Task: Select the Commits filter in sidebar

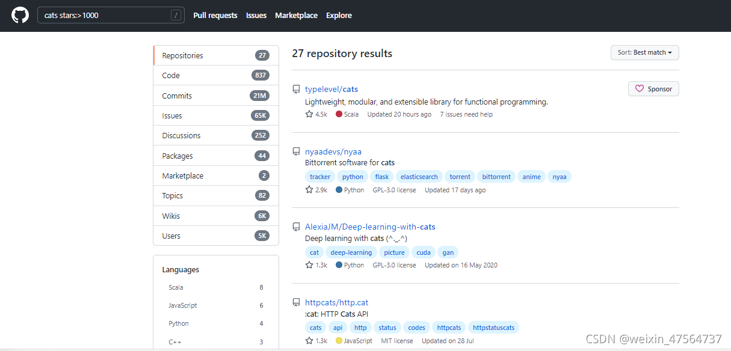Action: [216, 96]
